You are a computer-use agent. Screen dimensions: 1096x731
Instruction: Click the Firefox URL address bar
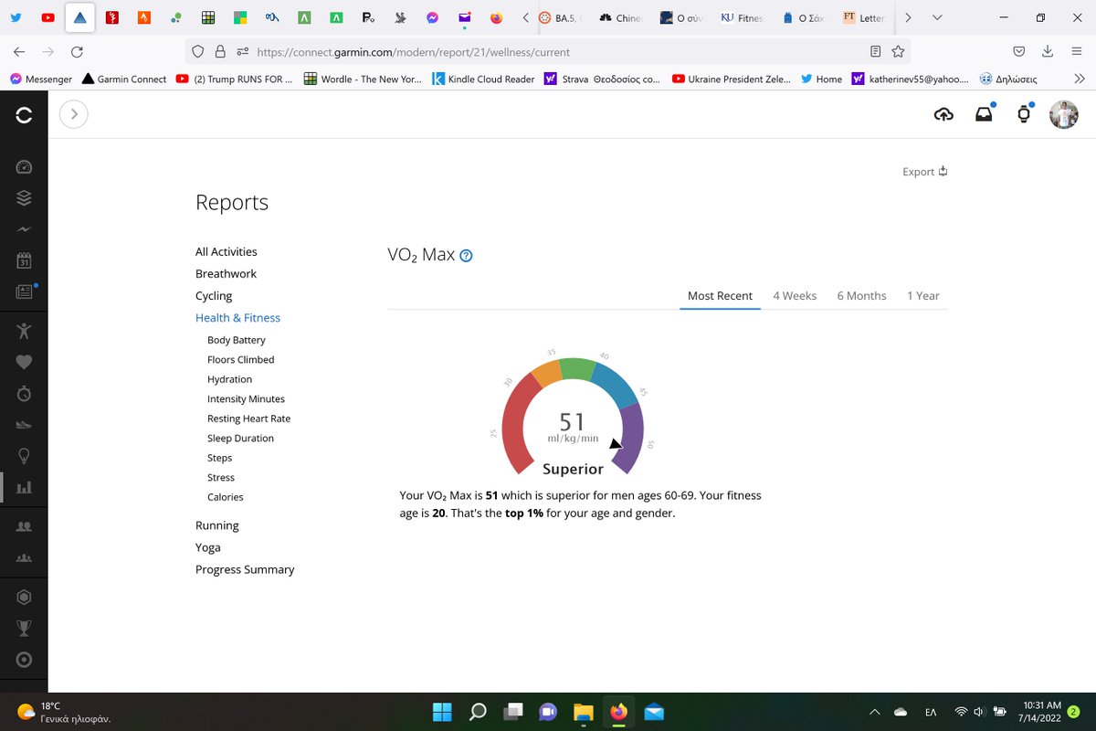tap(548, 52)
